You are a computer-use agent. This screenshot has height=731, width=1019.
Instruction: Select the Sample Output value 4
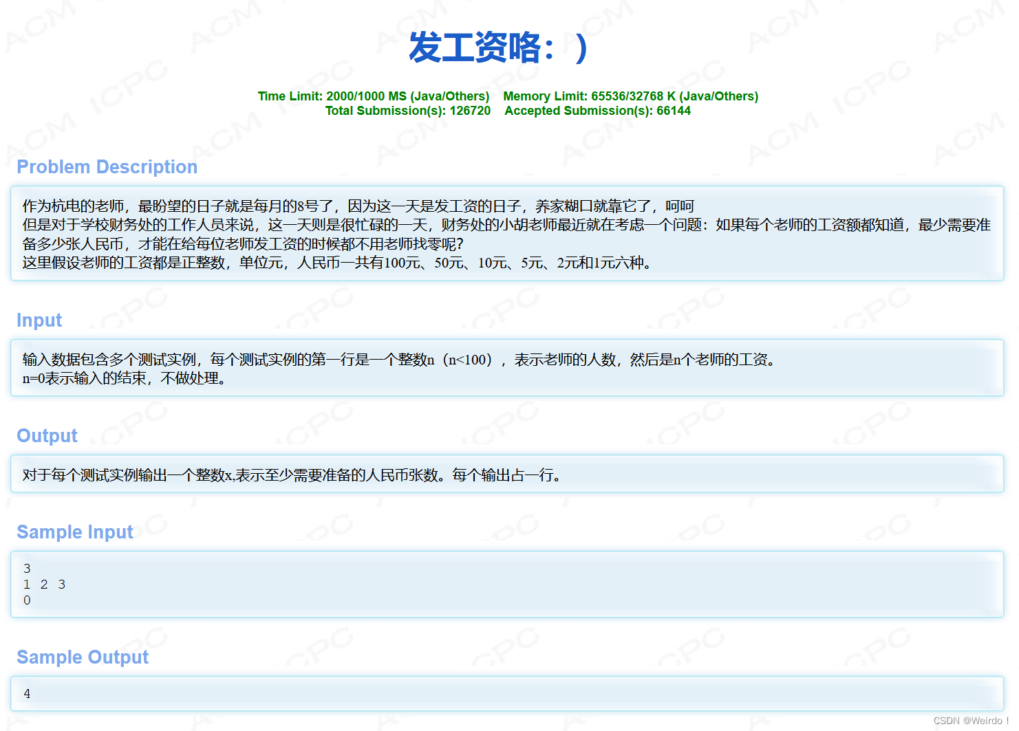[27, 694]
